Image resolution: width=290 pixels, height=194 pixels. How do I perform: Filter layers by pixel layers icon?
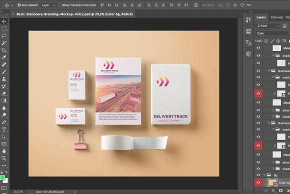(x=284, y=26)
